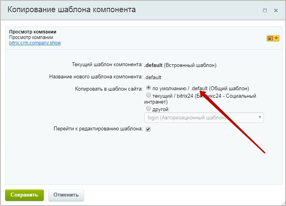Click the 'Копировать в шаблон сайта' label
286x206 pixels.
tap(109, 89)
